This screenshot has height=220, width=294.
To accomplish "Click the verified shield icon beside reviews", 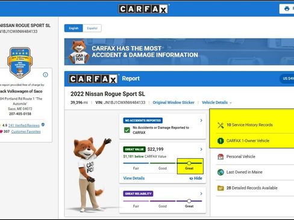I will [43, 124].
